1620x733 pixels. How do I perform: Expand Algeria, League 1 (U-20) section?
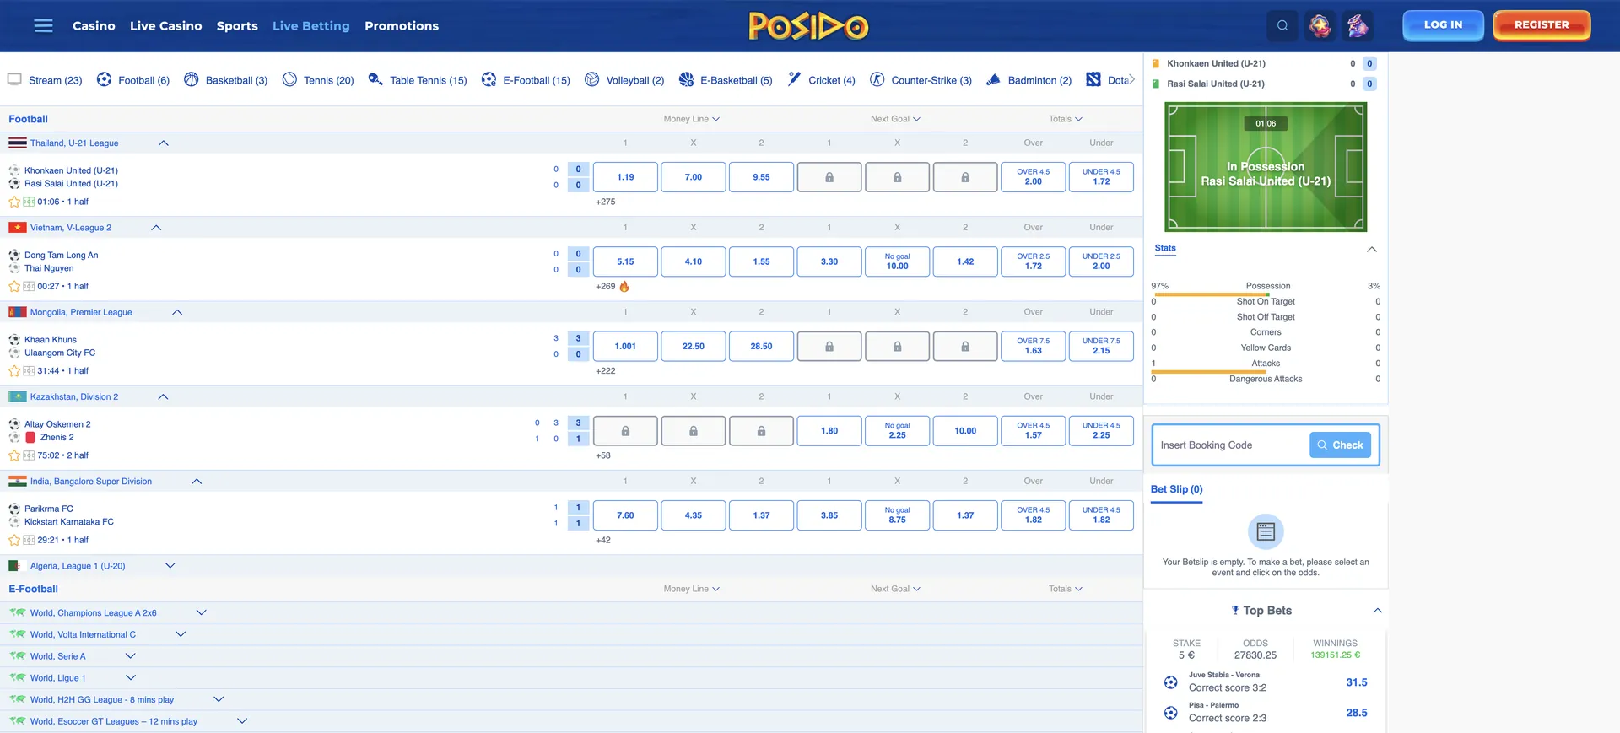(170, 566)
